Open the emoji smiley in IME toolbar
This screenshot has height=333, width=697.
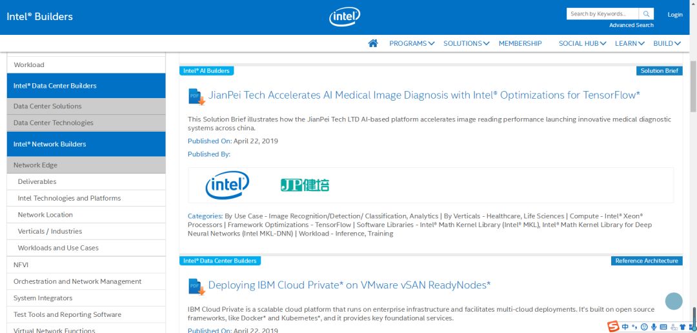coord(644,327)
